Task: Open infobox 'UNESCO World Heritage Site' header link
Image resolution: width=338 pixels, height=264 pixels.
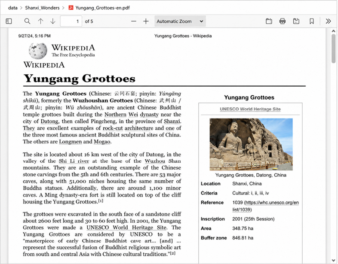Action: pyautogui.click(x=250, y=109)
